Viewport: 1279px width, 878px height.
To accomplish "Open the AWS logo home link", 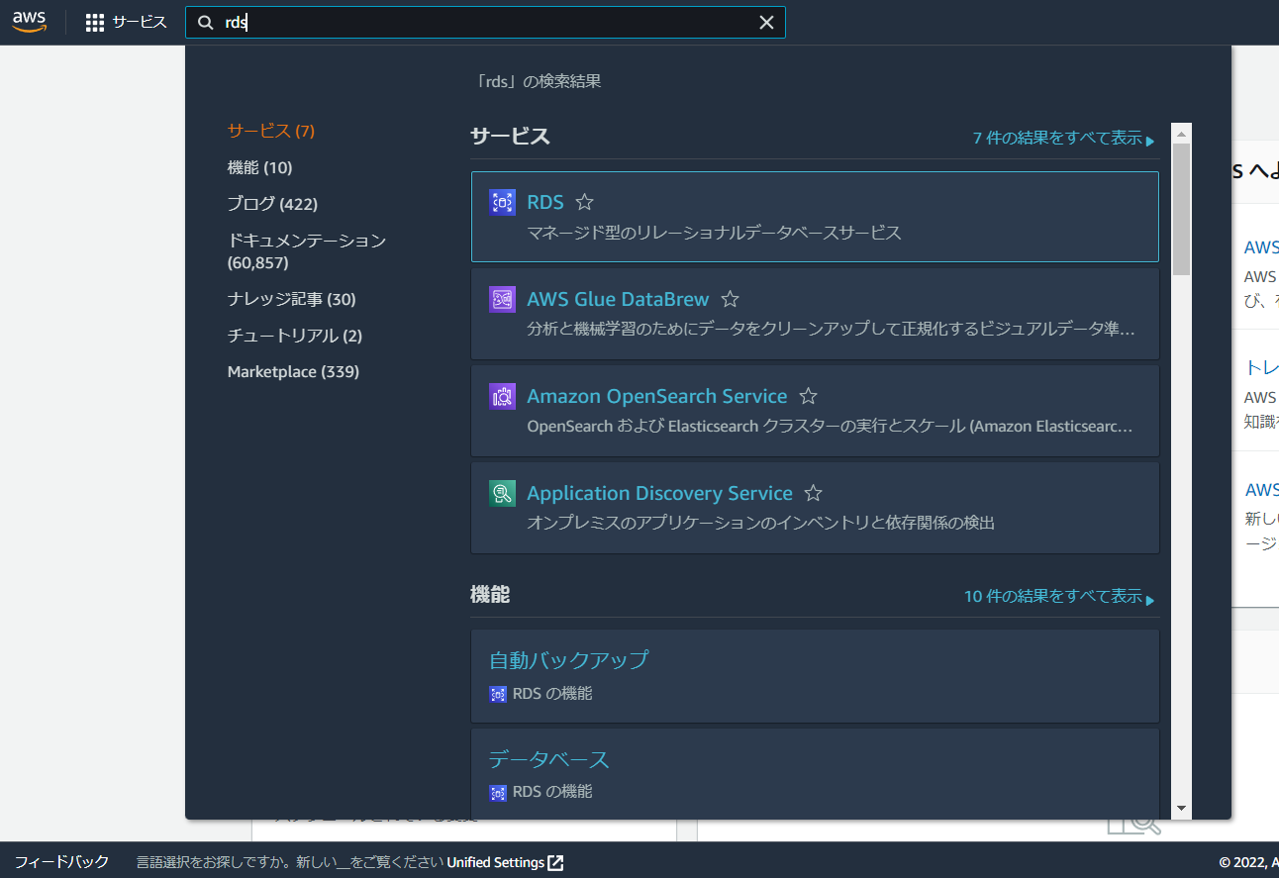I will pyautogui.click(x=30, y=22).
